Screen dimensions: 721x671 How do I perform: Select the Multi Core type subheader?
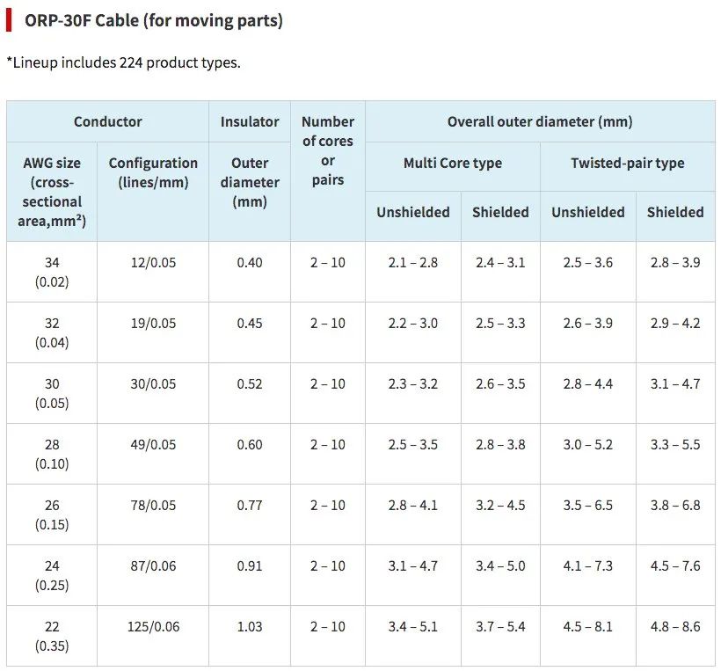pos(453,163)
